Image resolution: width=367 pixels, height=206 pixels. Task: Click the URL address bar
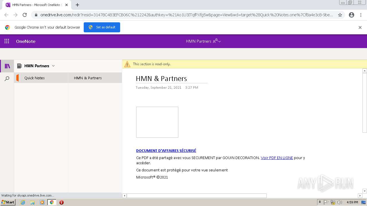(x=186, y=15)
